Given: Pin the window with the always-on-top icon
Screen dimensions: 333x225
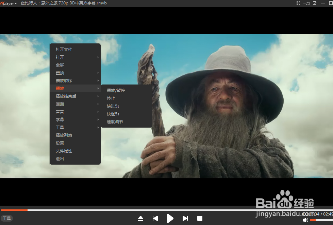Looking at the screenshot, I should (306, 3).
